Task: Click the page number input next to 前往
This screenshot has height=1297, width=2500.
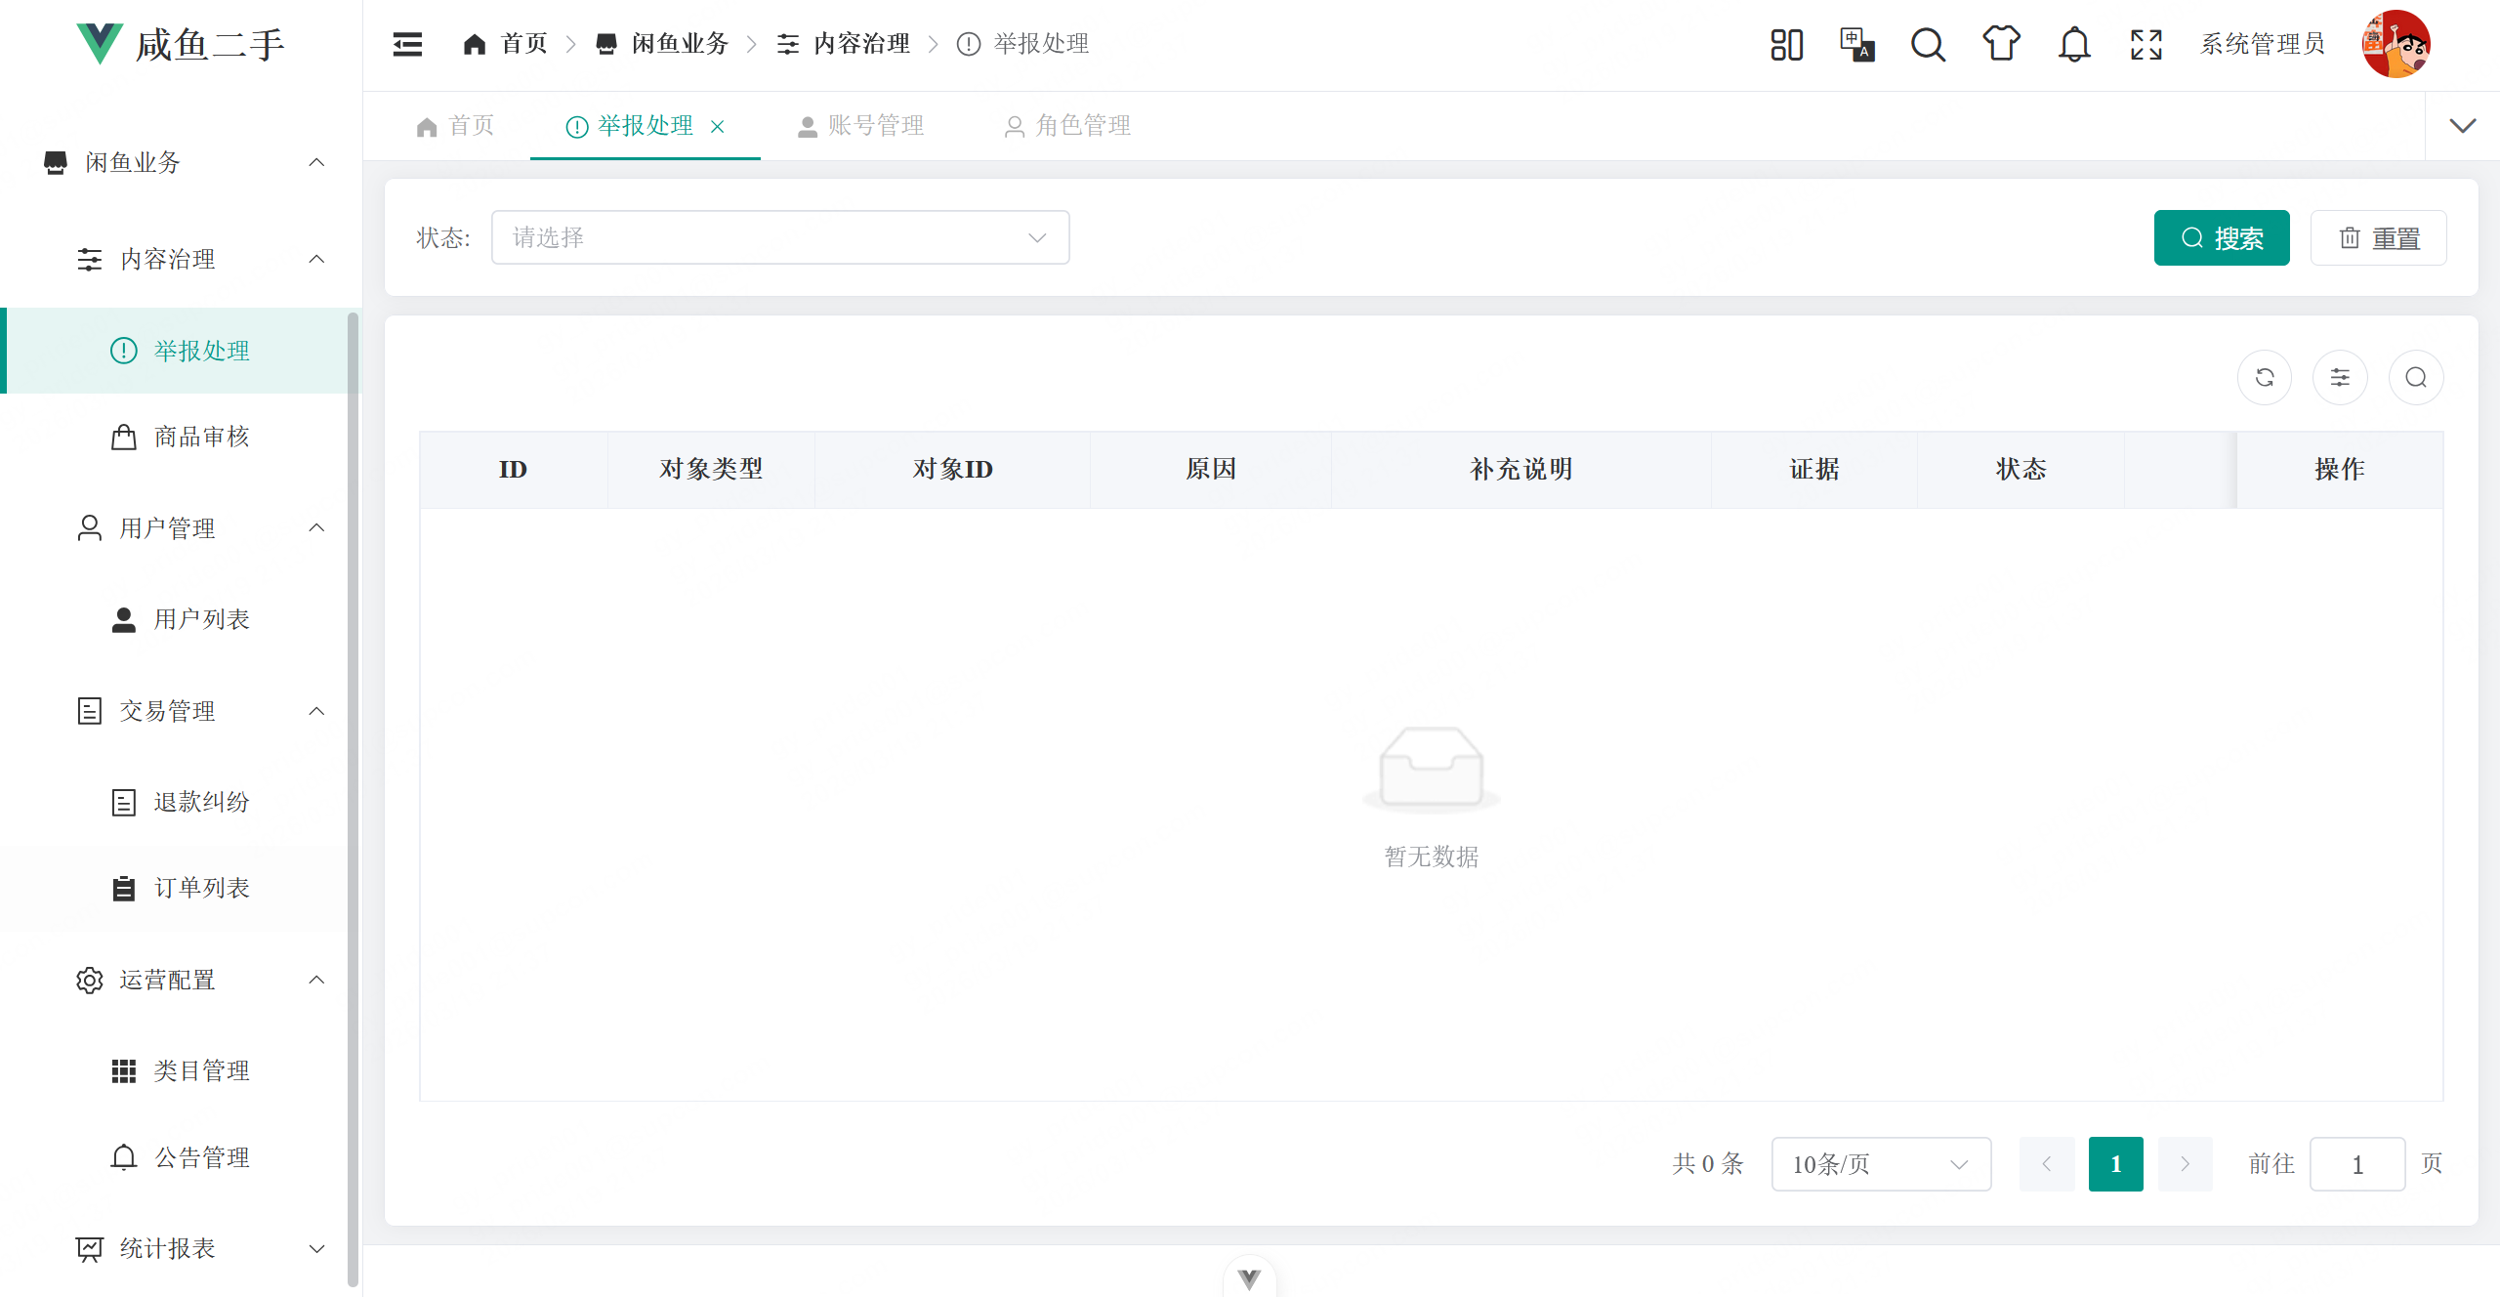Action: pos(2357,1163)
